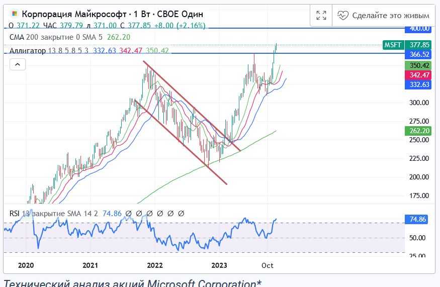Click the blue 74.86 RSI value label
The width and height of the screenshot is (440, 287).
[419, 220]
